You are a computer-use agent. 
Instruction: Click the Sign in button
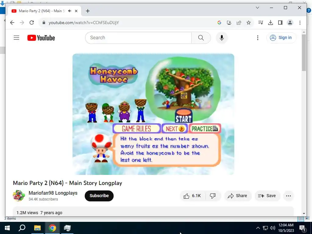(x=281, y=37)
